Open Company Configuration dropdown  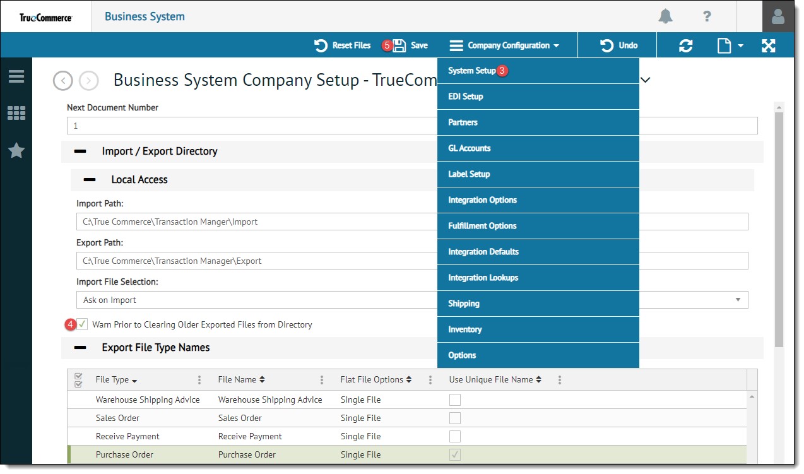tap(504, 45)
